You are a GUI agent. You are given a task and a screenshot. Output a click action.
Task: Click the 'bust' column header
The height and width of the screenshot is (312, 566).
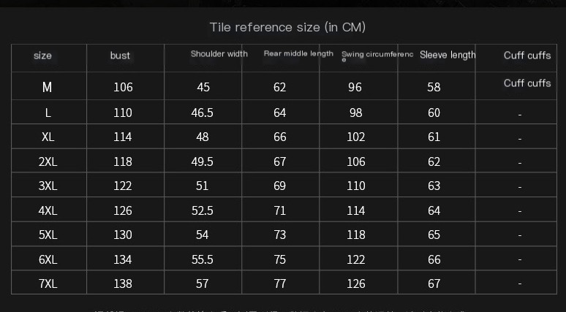(x=120, y=56)
